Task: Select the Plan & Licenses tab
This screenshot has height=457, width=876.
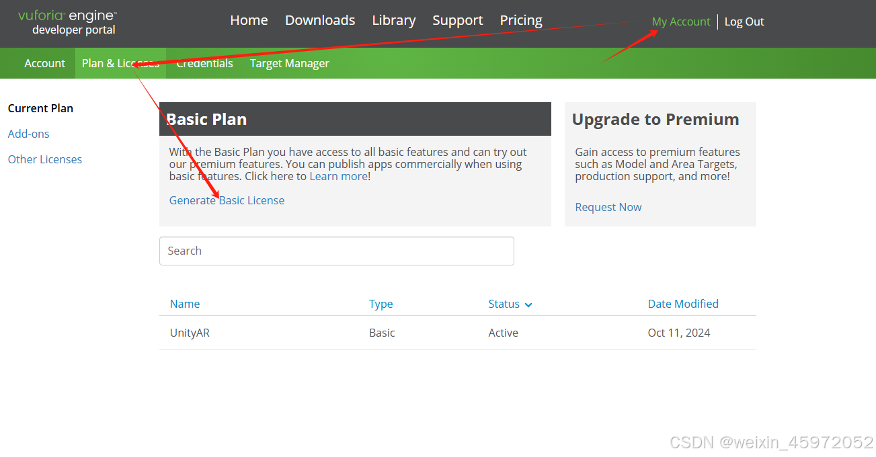Action: (120, 63)
